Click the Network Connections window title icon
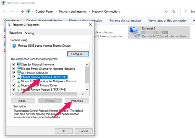The height and width of the screenshot is (138, 195). (3, 3)
